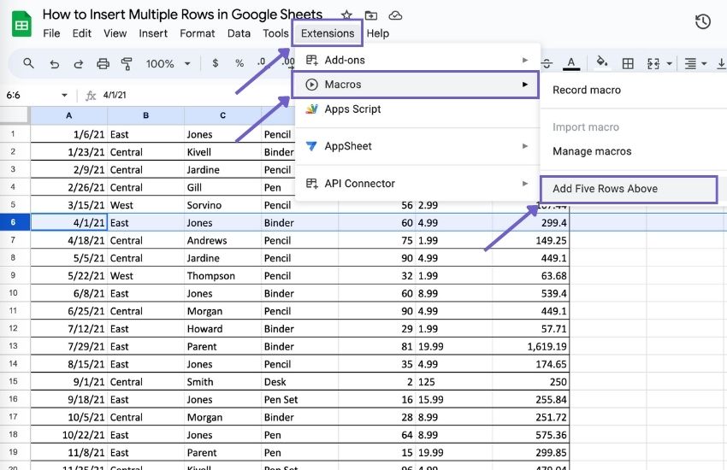Activate the paint format tool
The image size is (727, 470).
coord(127,63)
